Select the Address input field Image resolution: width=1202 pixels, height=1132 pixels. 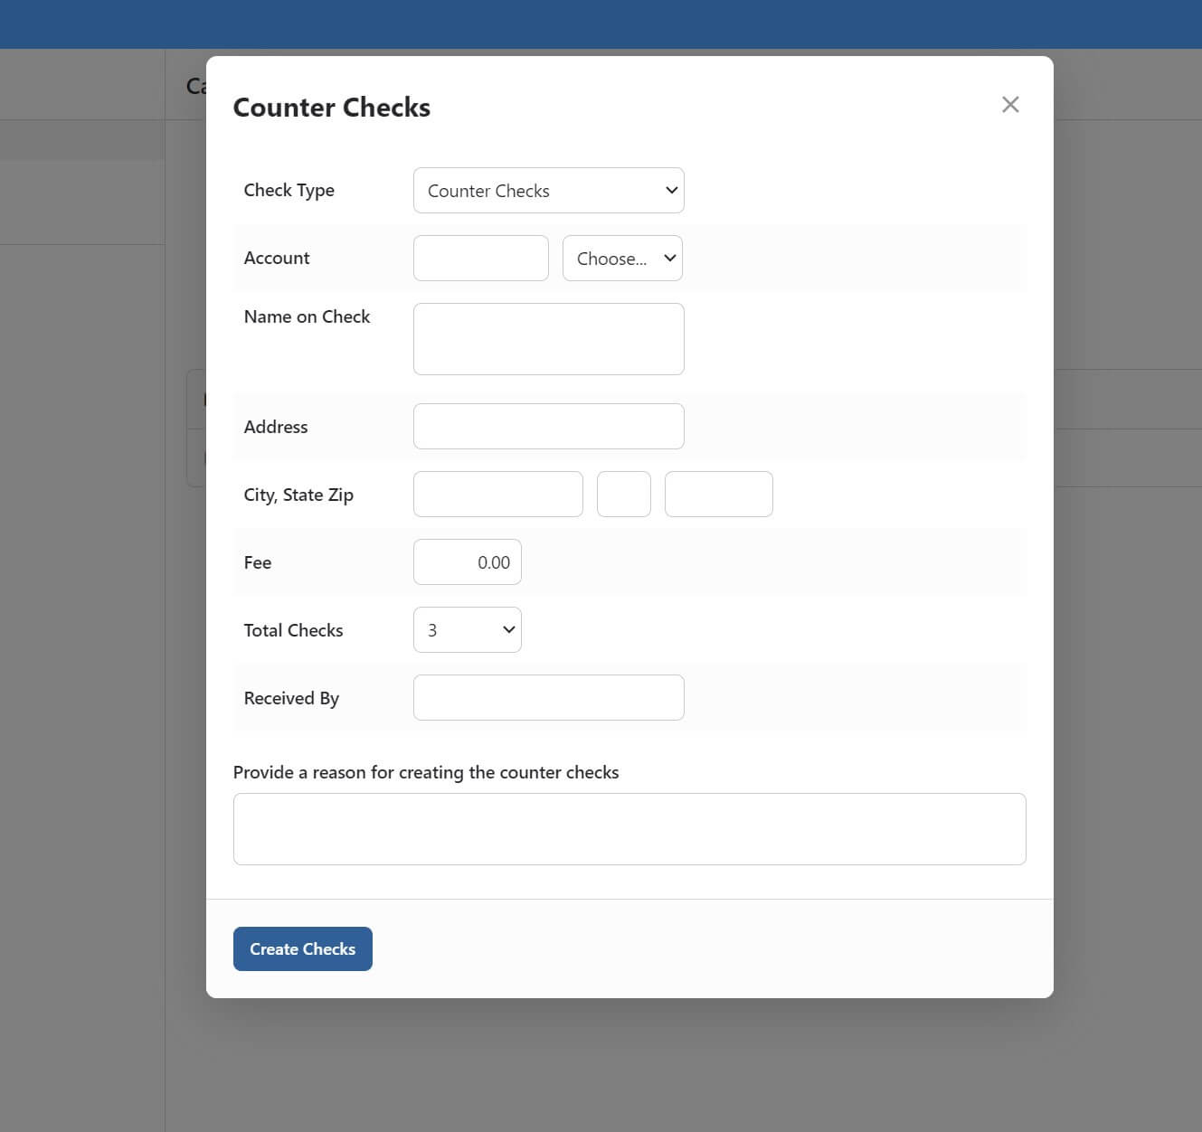pos(548,427)
